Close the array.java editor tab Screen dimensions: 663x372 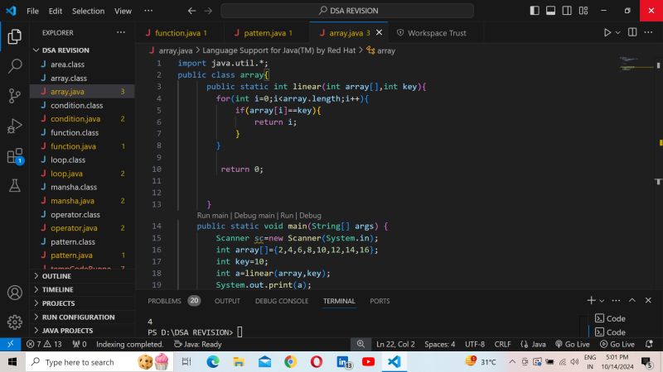click(x=380, y=32)
